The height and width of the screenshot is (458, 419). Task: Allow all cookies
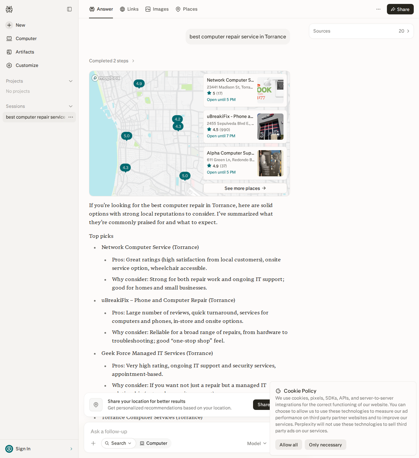[289, 445]
